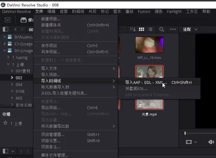
Task: Select 预套底EDL... submenu item
Action: [x=159, y=89]
